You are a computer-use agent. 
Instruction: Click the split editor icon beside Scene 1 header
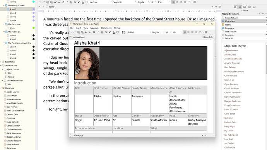point(220,7)
